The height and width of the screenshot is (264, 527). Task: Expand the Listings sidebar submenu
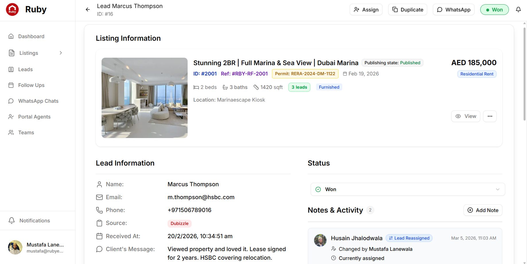coord(61,53)
